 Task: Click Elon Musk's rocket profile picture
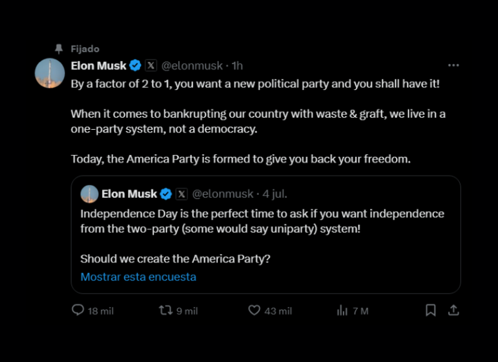pyautogui.click(x=48, y=73)
